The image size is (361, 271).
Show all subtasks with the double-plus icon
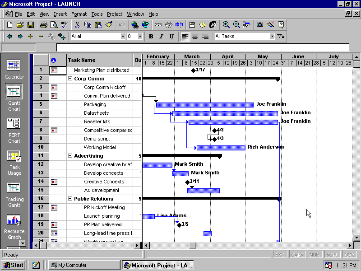(62, 37)
